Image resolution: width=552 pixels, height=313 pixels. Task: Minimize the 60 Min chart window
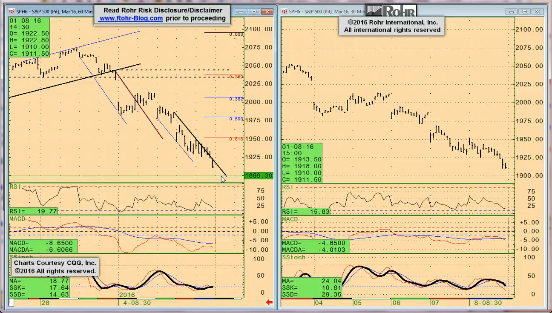point(241,11)
